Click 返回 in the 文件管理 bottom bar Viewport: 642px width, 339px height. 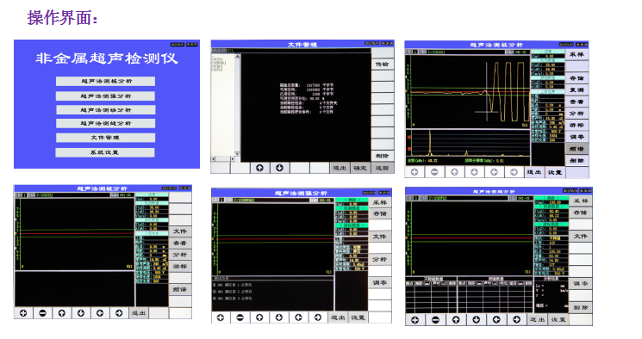(382, 168)
